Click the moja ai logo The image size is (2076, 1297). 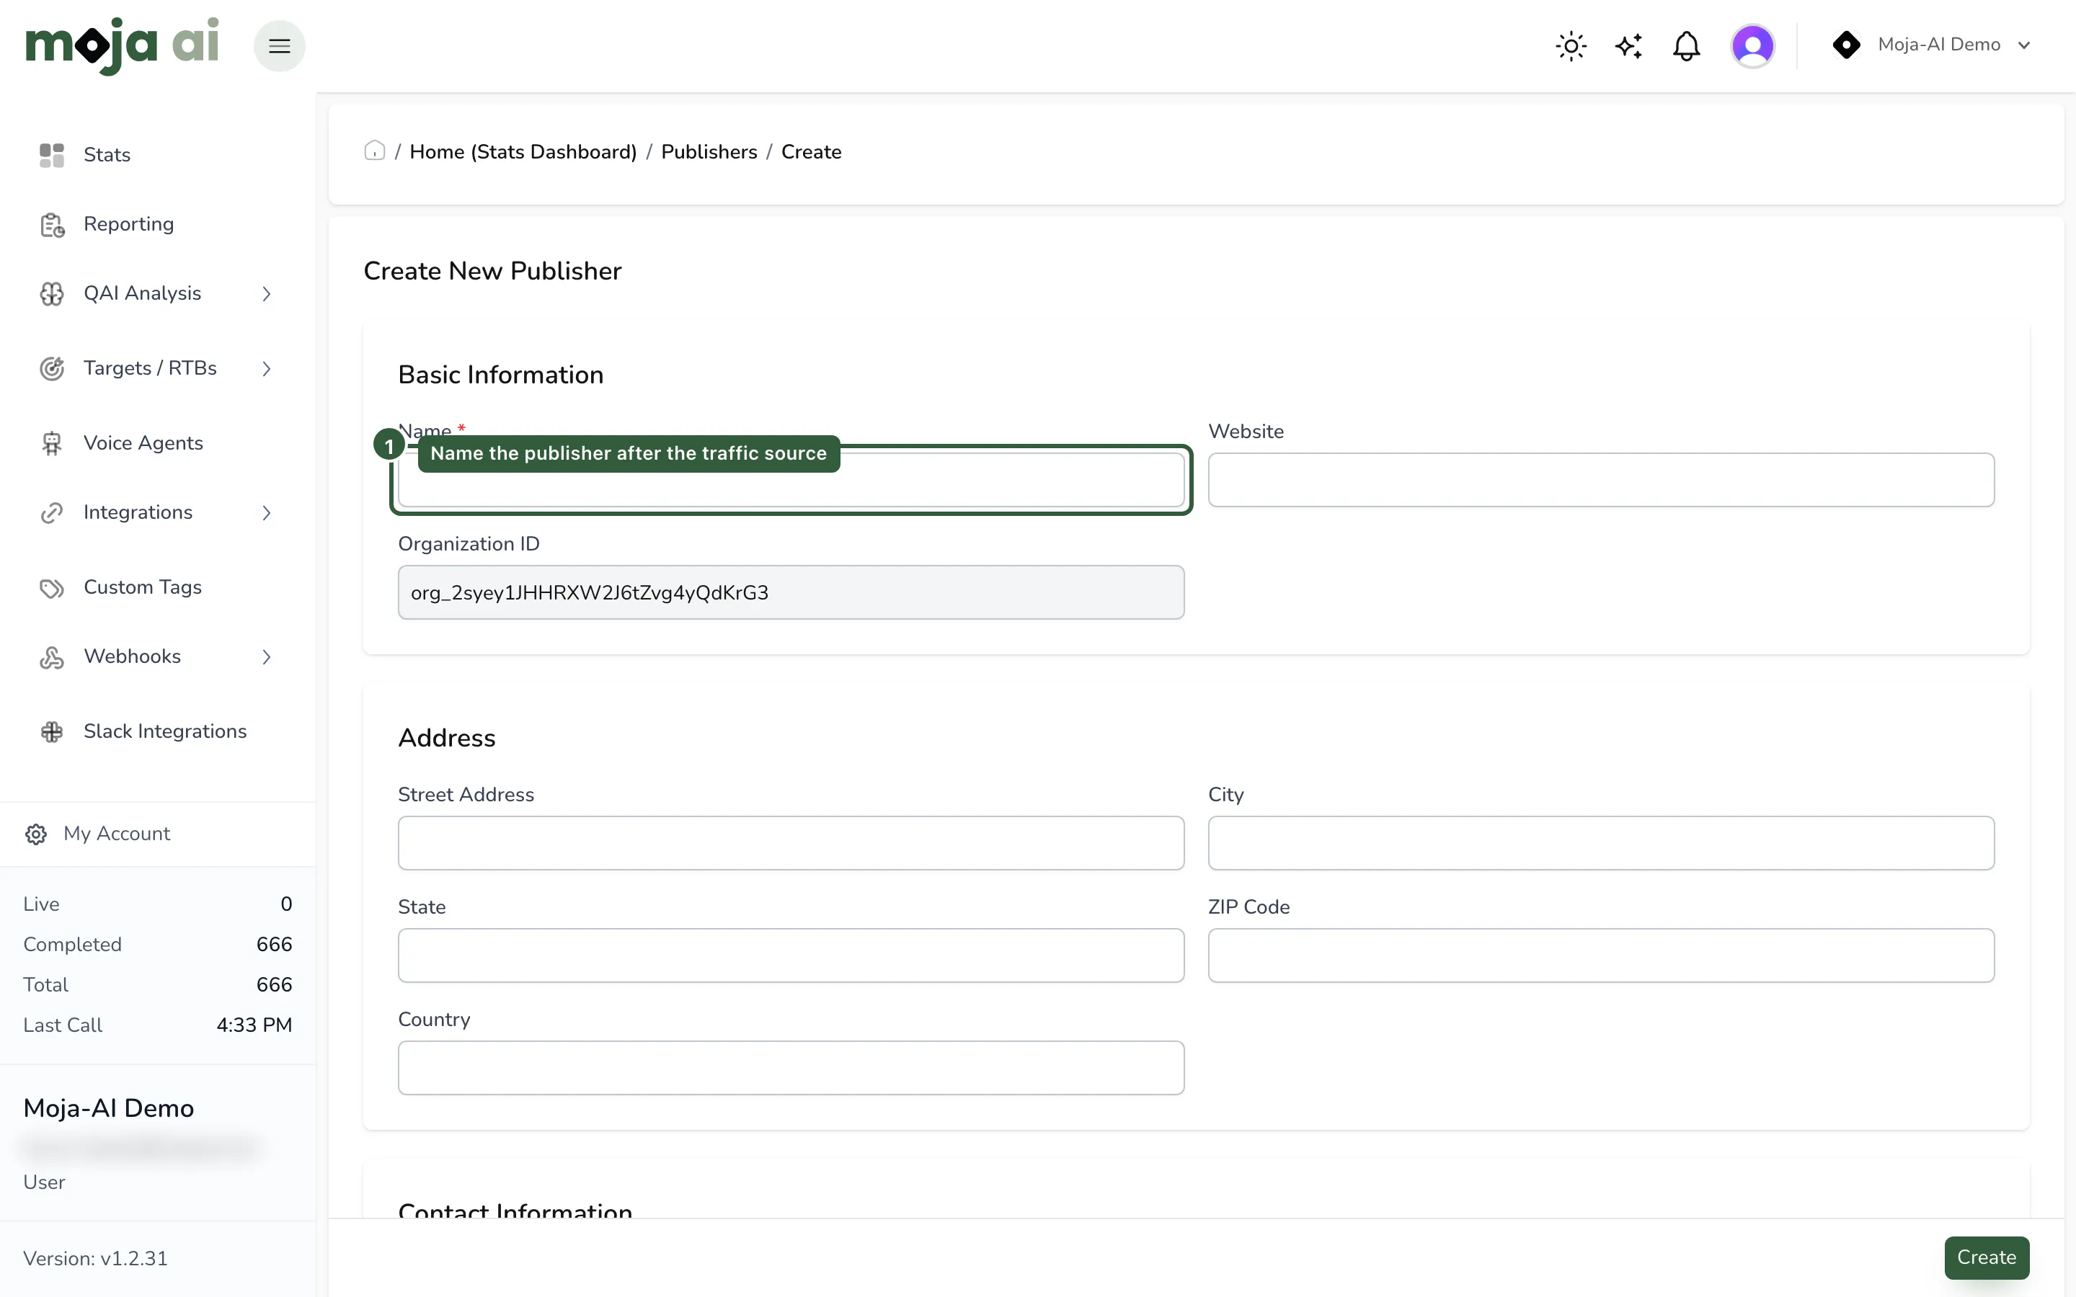122,45
